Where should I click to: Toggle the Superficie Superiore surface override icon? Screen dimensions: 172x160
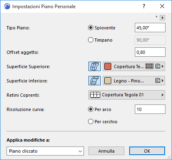95,66
